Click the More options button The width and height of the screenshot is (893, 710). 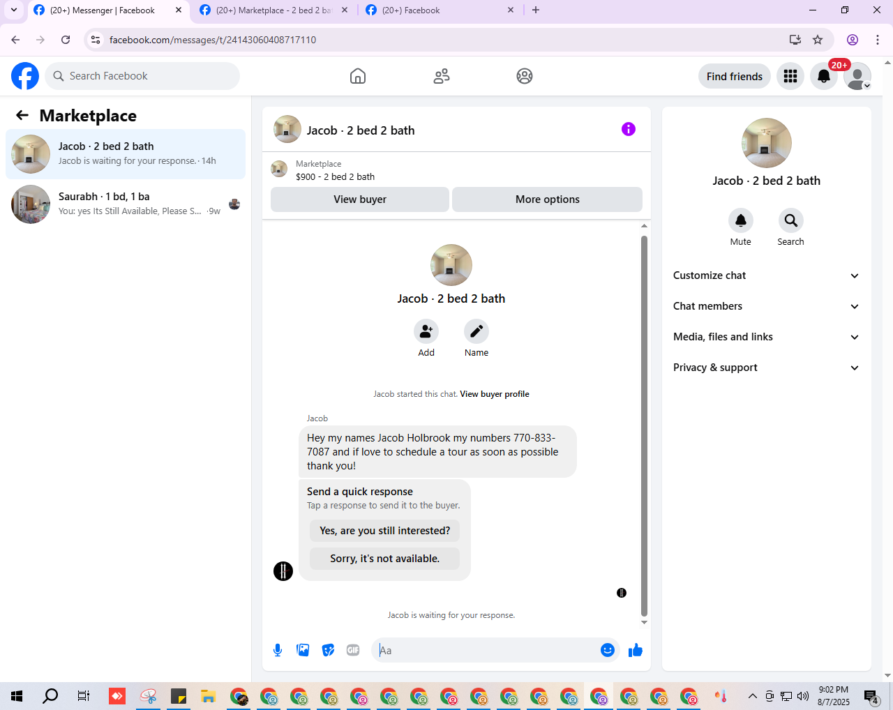[548, 199]
